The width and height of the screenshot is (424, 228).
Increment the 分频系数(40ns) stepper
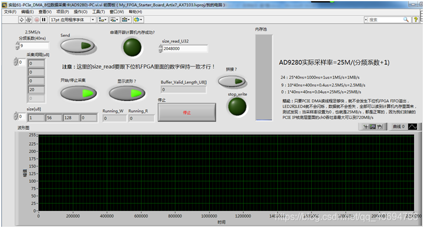click(18, 44)
